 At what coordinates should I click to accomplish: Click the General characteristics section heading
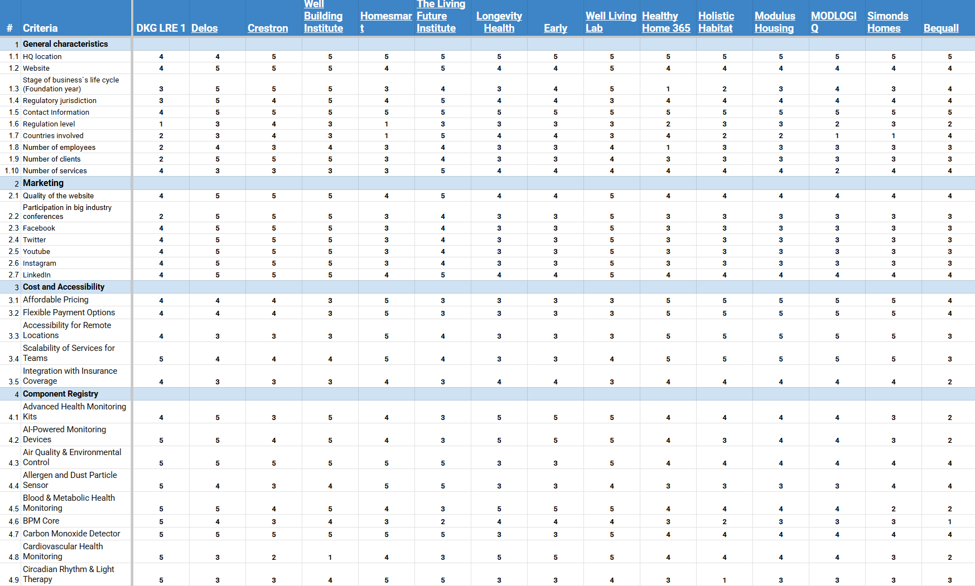(x=65, y=44)
